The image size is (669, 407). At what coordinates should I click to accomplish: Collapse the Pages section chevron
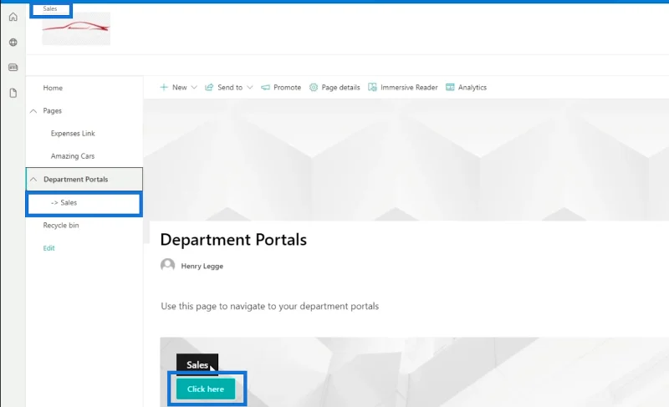point(33,111)
